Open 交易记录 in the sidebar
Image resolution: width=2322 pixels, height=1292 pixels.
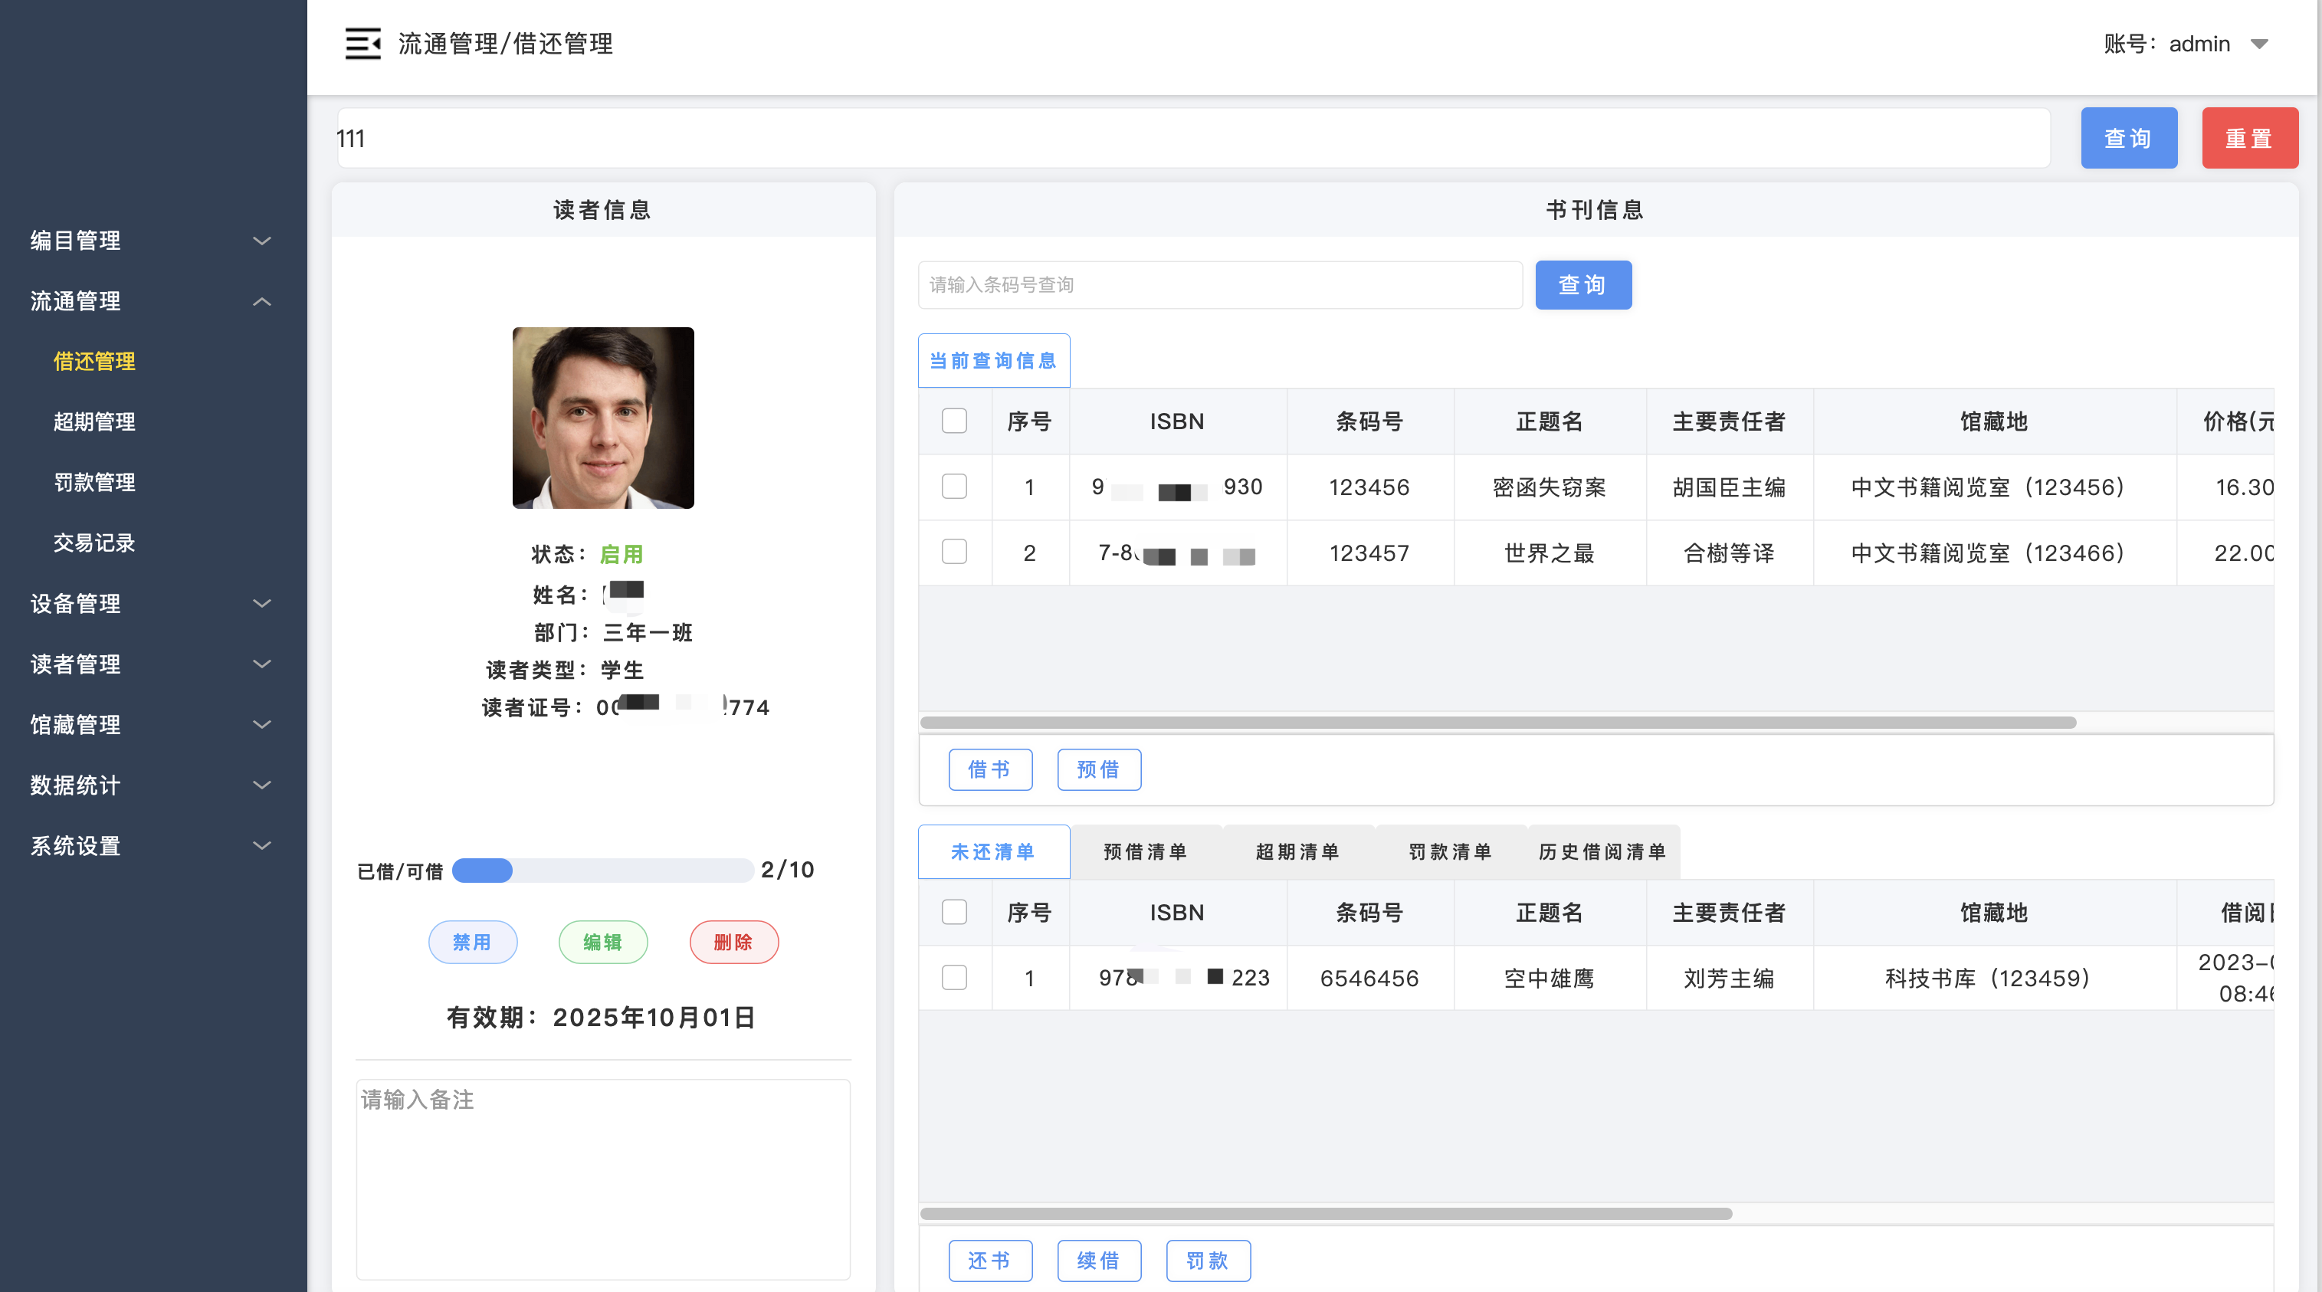(x=93, y=543)
